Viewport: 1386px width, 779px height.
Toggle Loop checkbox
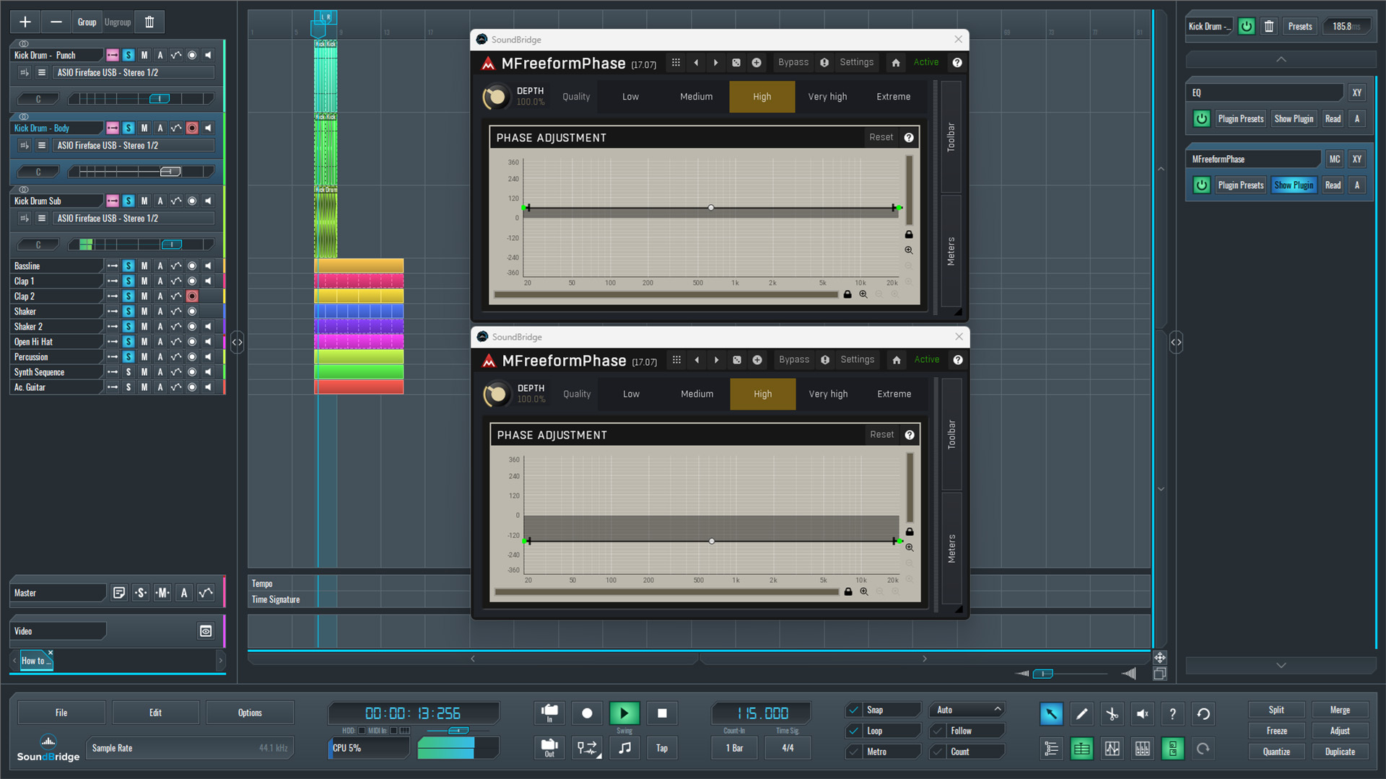click(x=854, y=731)
